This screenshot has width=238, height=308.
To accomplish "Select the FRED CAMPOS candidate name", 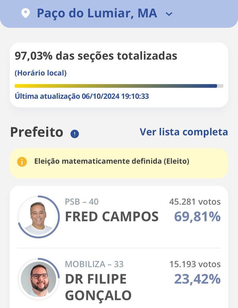I will coord(112,217).
